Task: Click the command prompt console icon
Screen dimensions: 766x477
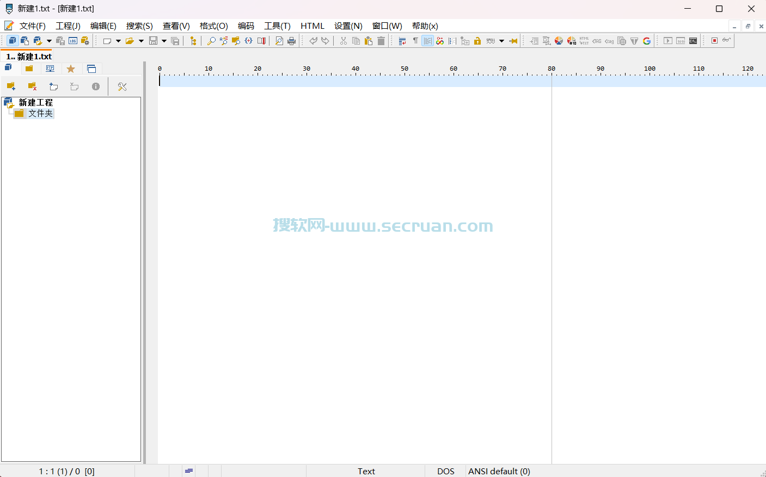Action: 693,41
